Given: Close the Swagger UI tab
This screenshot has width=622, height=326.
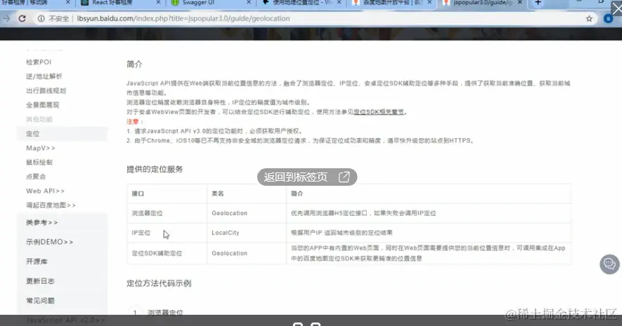Looking at the screenshot, I should coord(249,3).
